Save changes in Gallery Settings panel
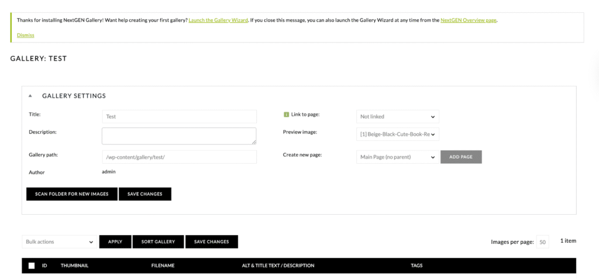 pyautogui.click(x=144, y=194)
